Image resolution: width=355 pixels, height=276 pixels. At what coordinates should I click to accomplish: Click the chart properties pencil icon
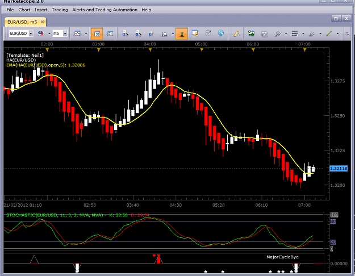pos(195,34)
